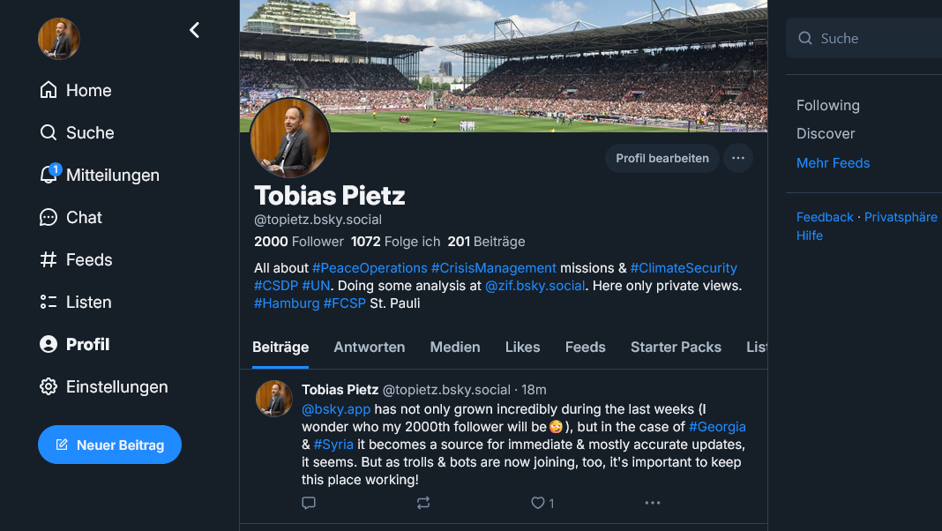Open the Chat bubble icon
This screenshot has height=531, width=942.
coord(49,217)
